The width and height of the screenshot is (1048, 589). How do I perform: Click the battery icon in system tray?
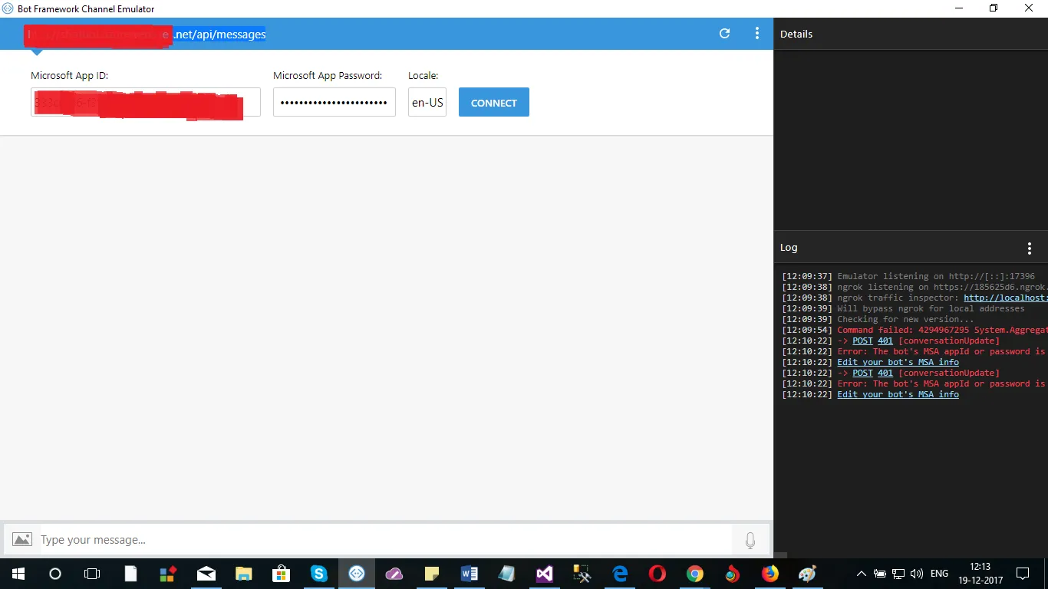880,574
